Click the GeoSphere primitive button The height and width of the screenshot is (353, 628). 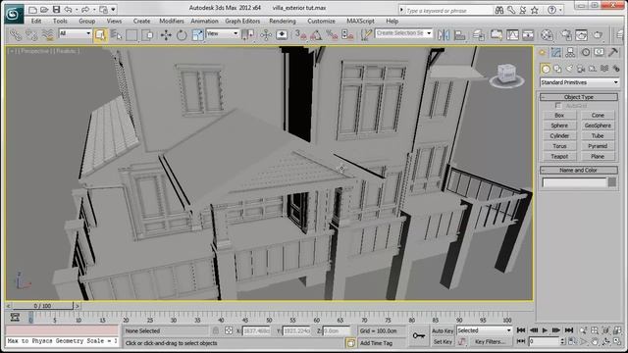[x=598, y=126]
